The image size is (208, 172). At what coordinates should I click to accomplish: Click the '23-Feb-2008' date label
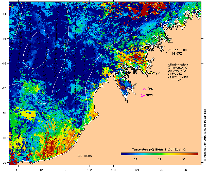point(177,50)
